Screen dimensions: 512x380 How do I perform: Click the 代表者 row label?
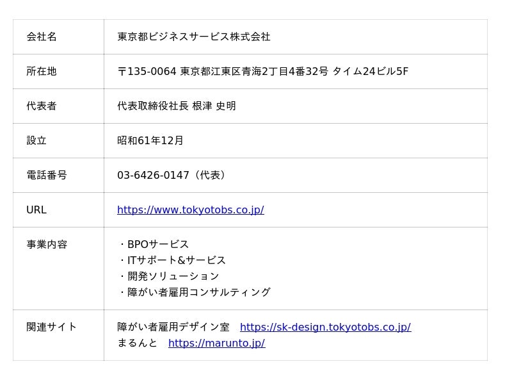[42, 106]
